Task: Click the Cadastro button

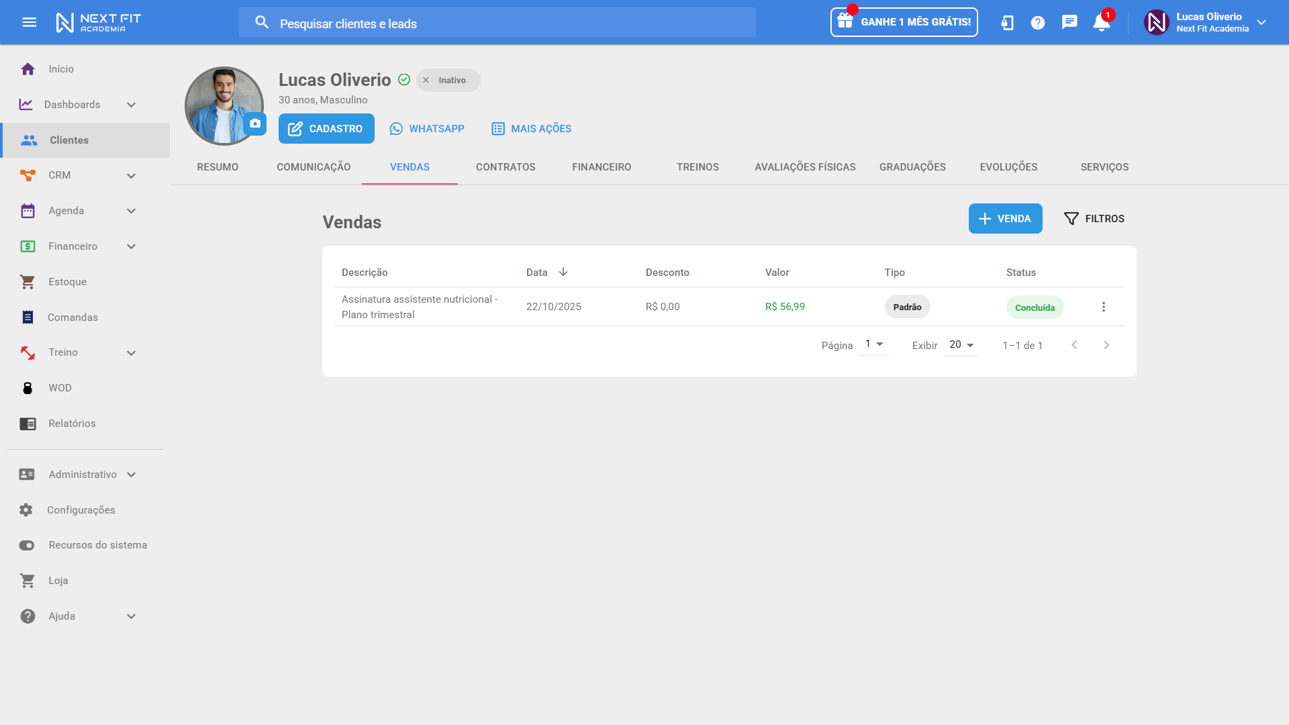Action: (x=326, y=129)
